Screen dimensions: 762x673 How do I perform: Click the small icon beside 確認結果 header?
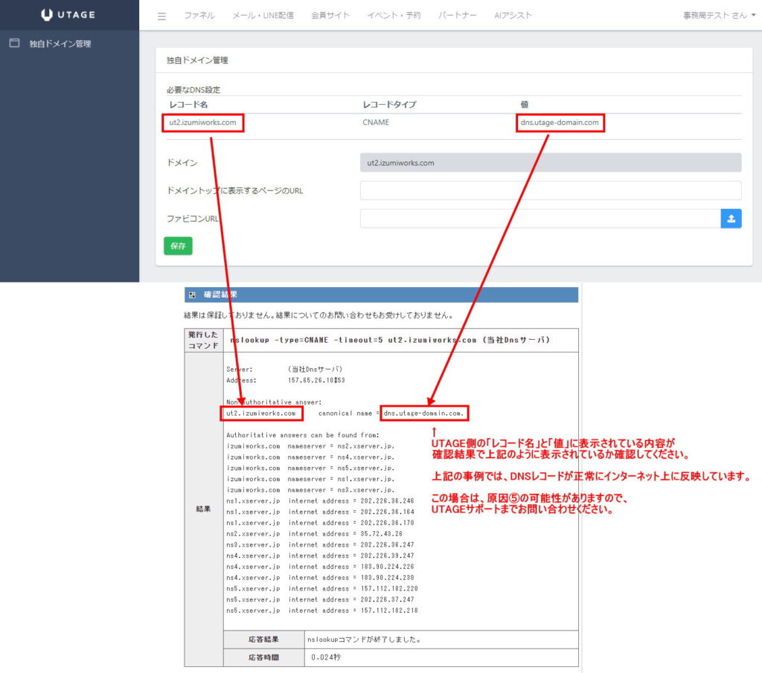click(x=192, y=295)
